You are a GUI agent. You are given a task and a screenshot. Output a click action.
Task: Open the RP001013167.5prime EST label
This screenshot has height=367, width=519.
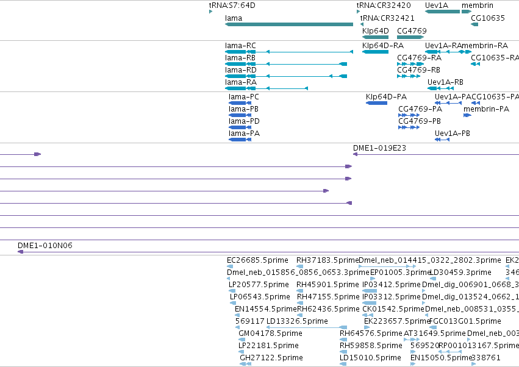(x=479, y=346)
